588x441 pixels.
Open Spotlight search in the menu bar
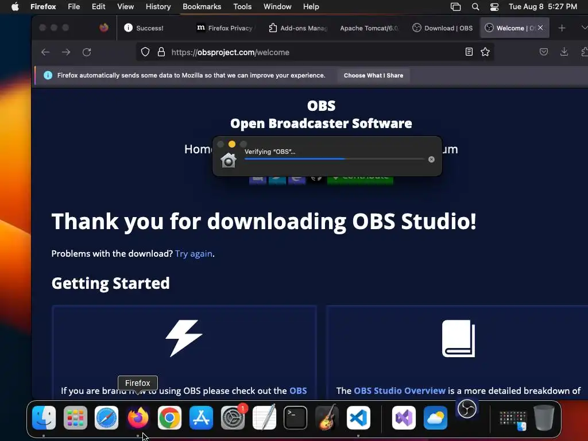pos(475,6)
